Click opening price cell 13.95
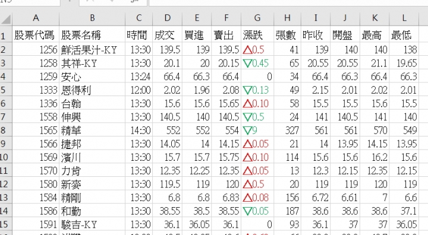This screenshot has height=235, width=428. point(345,144)
